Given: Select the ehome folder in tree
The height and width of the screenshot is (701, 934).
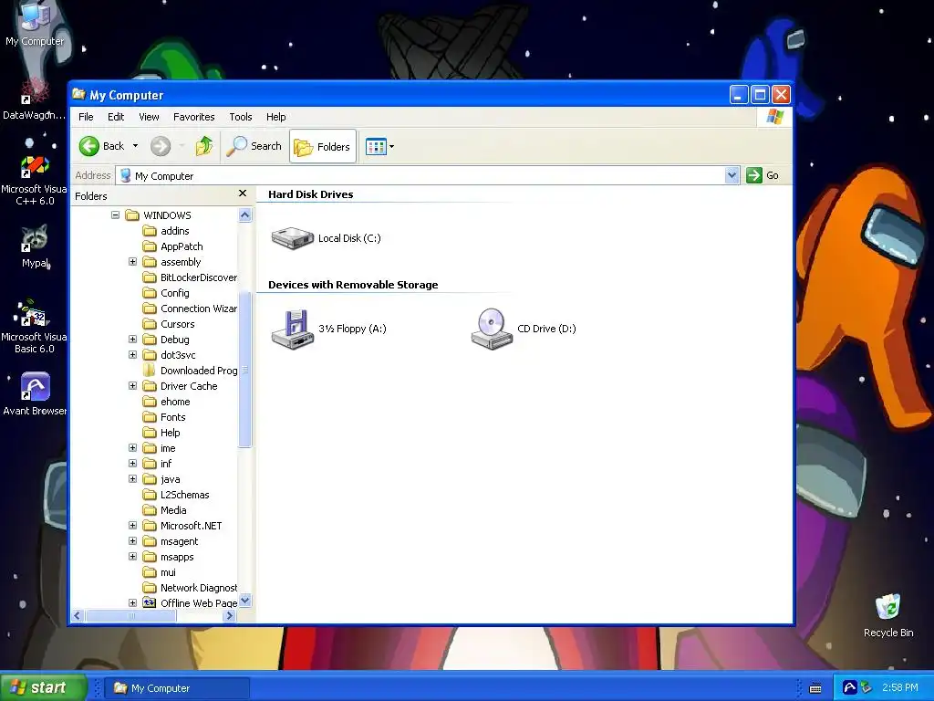Looking at the screenshot, I should [167, 402].
